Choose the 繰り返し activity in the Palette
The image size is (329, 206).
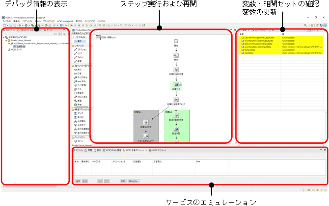click(79, 117)
